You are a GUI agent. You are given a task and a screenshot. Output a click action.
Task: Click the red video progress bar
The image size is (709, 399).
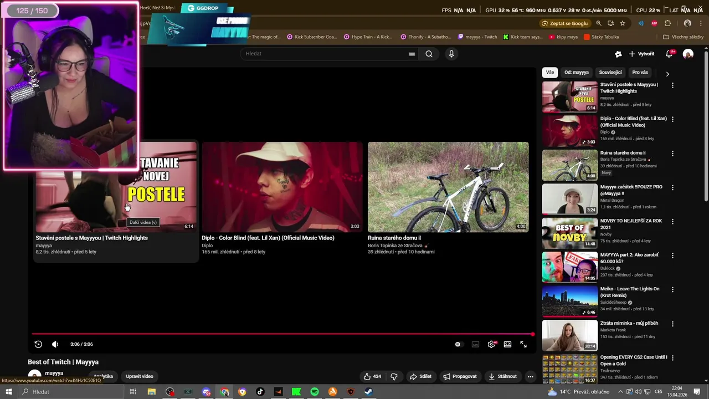pos(282,334)
